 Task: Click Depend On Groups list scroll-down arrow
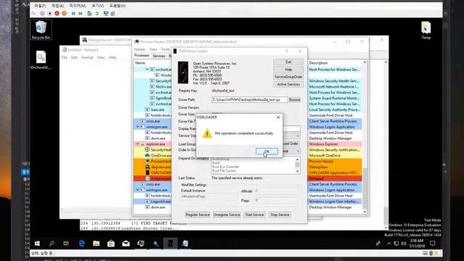point(297,171)
